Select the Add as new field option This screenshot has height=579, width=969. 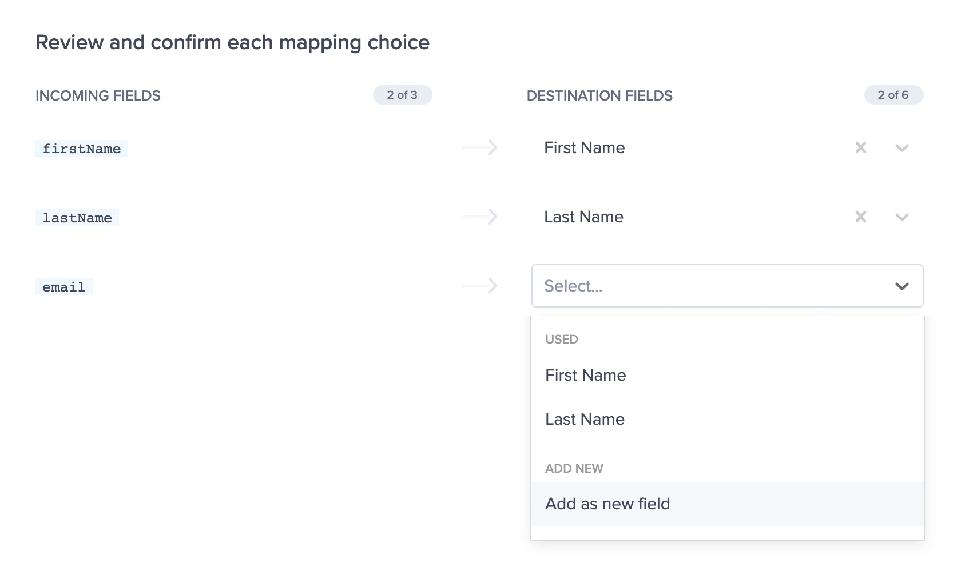(607, 504)
